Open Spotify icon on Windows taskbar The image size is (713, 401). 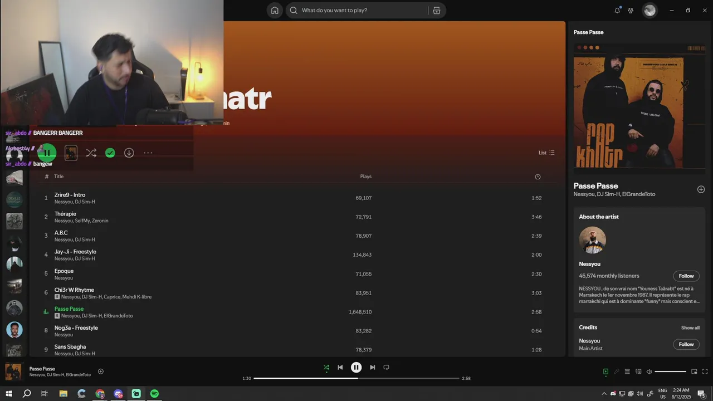click(x=154, y=394)
